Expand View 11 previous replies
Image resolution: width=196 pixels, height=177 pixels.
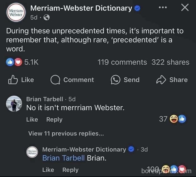click(66, 134)
